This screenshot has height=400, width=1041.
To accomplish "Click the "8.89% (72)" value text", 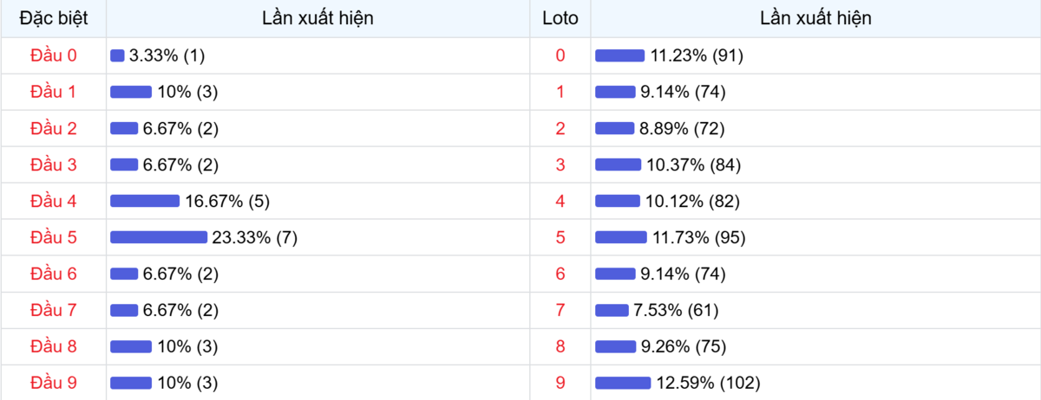I will 682,128.
